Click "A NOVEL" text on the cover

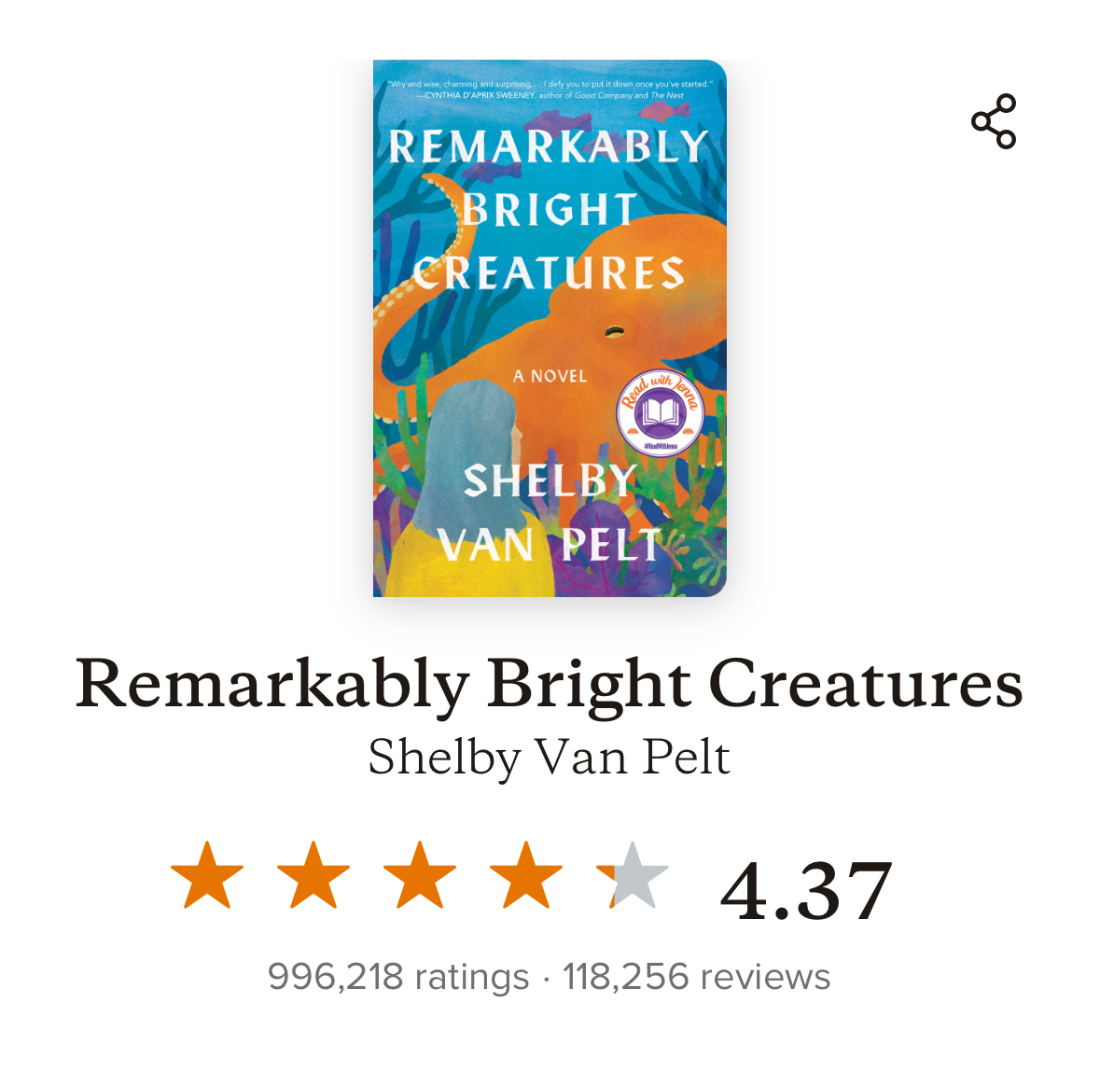[x=550, y=376]
